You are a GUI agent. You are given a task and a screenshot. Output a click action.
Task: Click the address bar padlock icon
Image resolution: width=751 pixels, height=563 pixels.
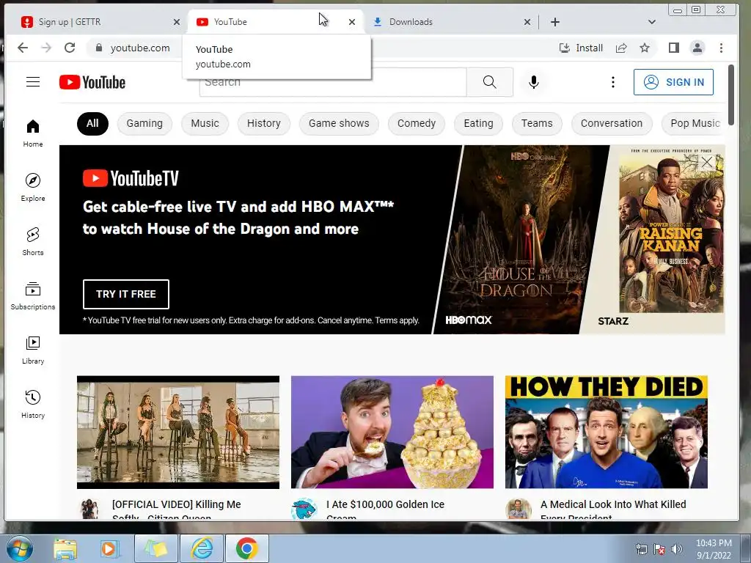(99, 48)
